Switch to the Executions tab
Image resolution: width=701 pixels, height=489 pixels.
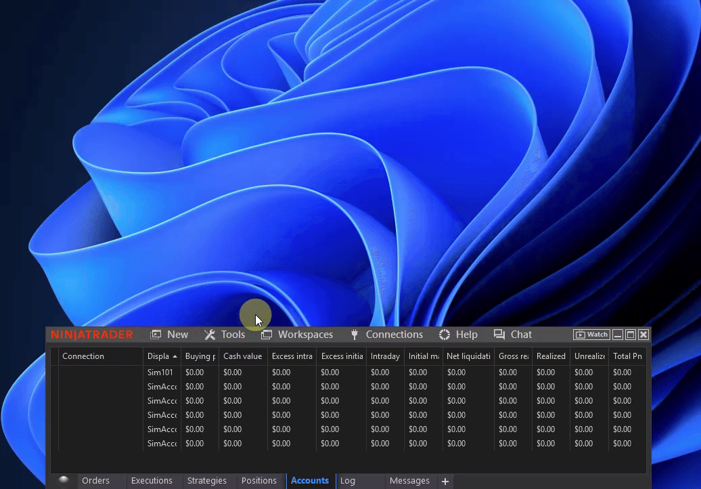click(x=152, y=481)
